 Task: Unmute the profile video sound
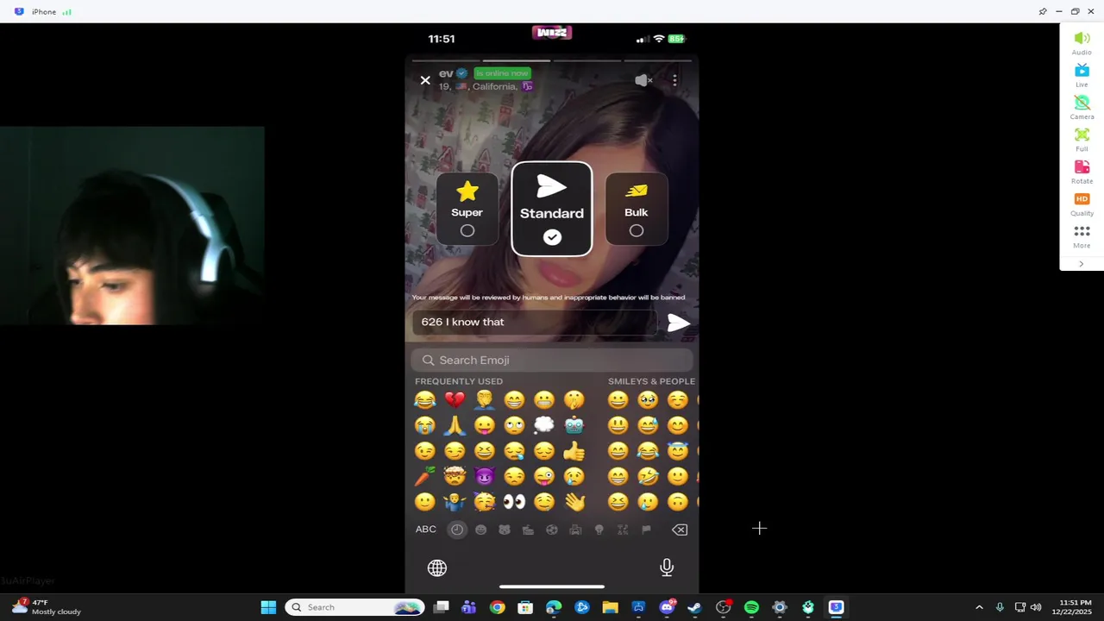point(643,80)
